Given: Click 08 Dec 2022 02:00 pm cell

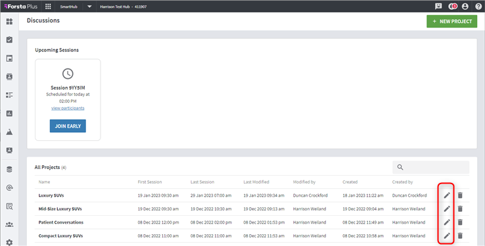Looking at the screenshot, I should point(211,222).
